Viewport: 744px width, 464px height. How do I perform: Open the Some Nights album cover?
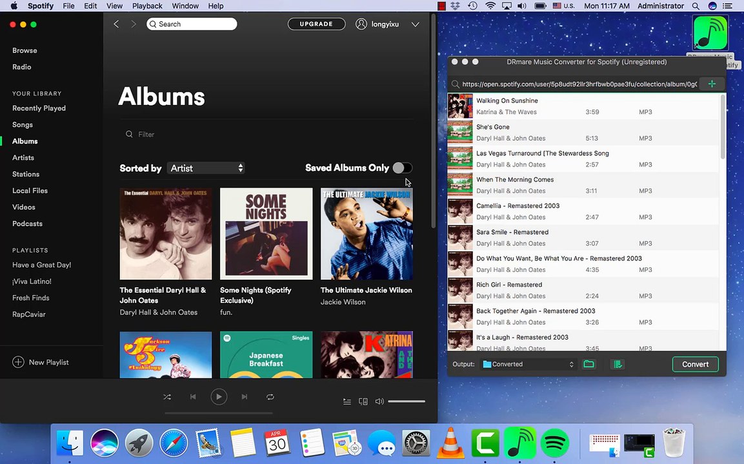266,234
